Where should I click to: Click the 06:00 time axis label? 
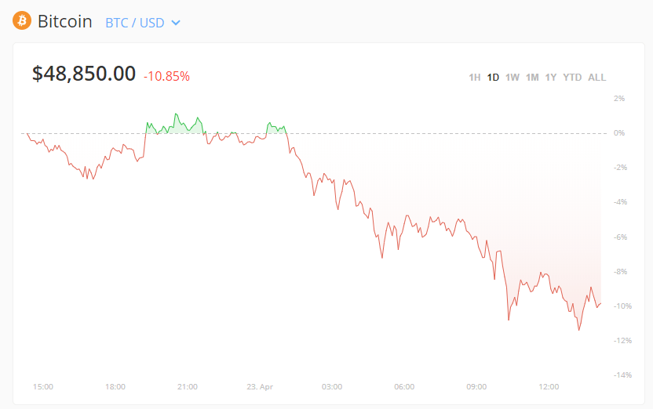404,387
